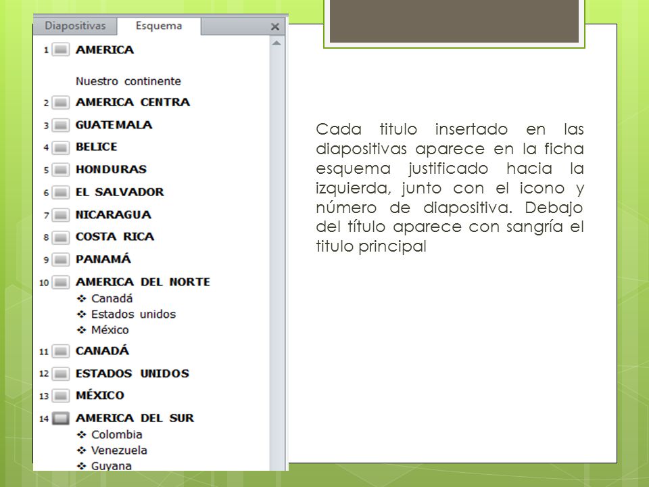
Task: Click the Colombia bullet item
Action: [x=117, y=434]
